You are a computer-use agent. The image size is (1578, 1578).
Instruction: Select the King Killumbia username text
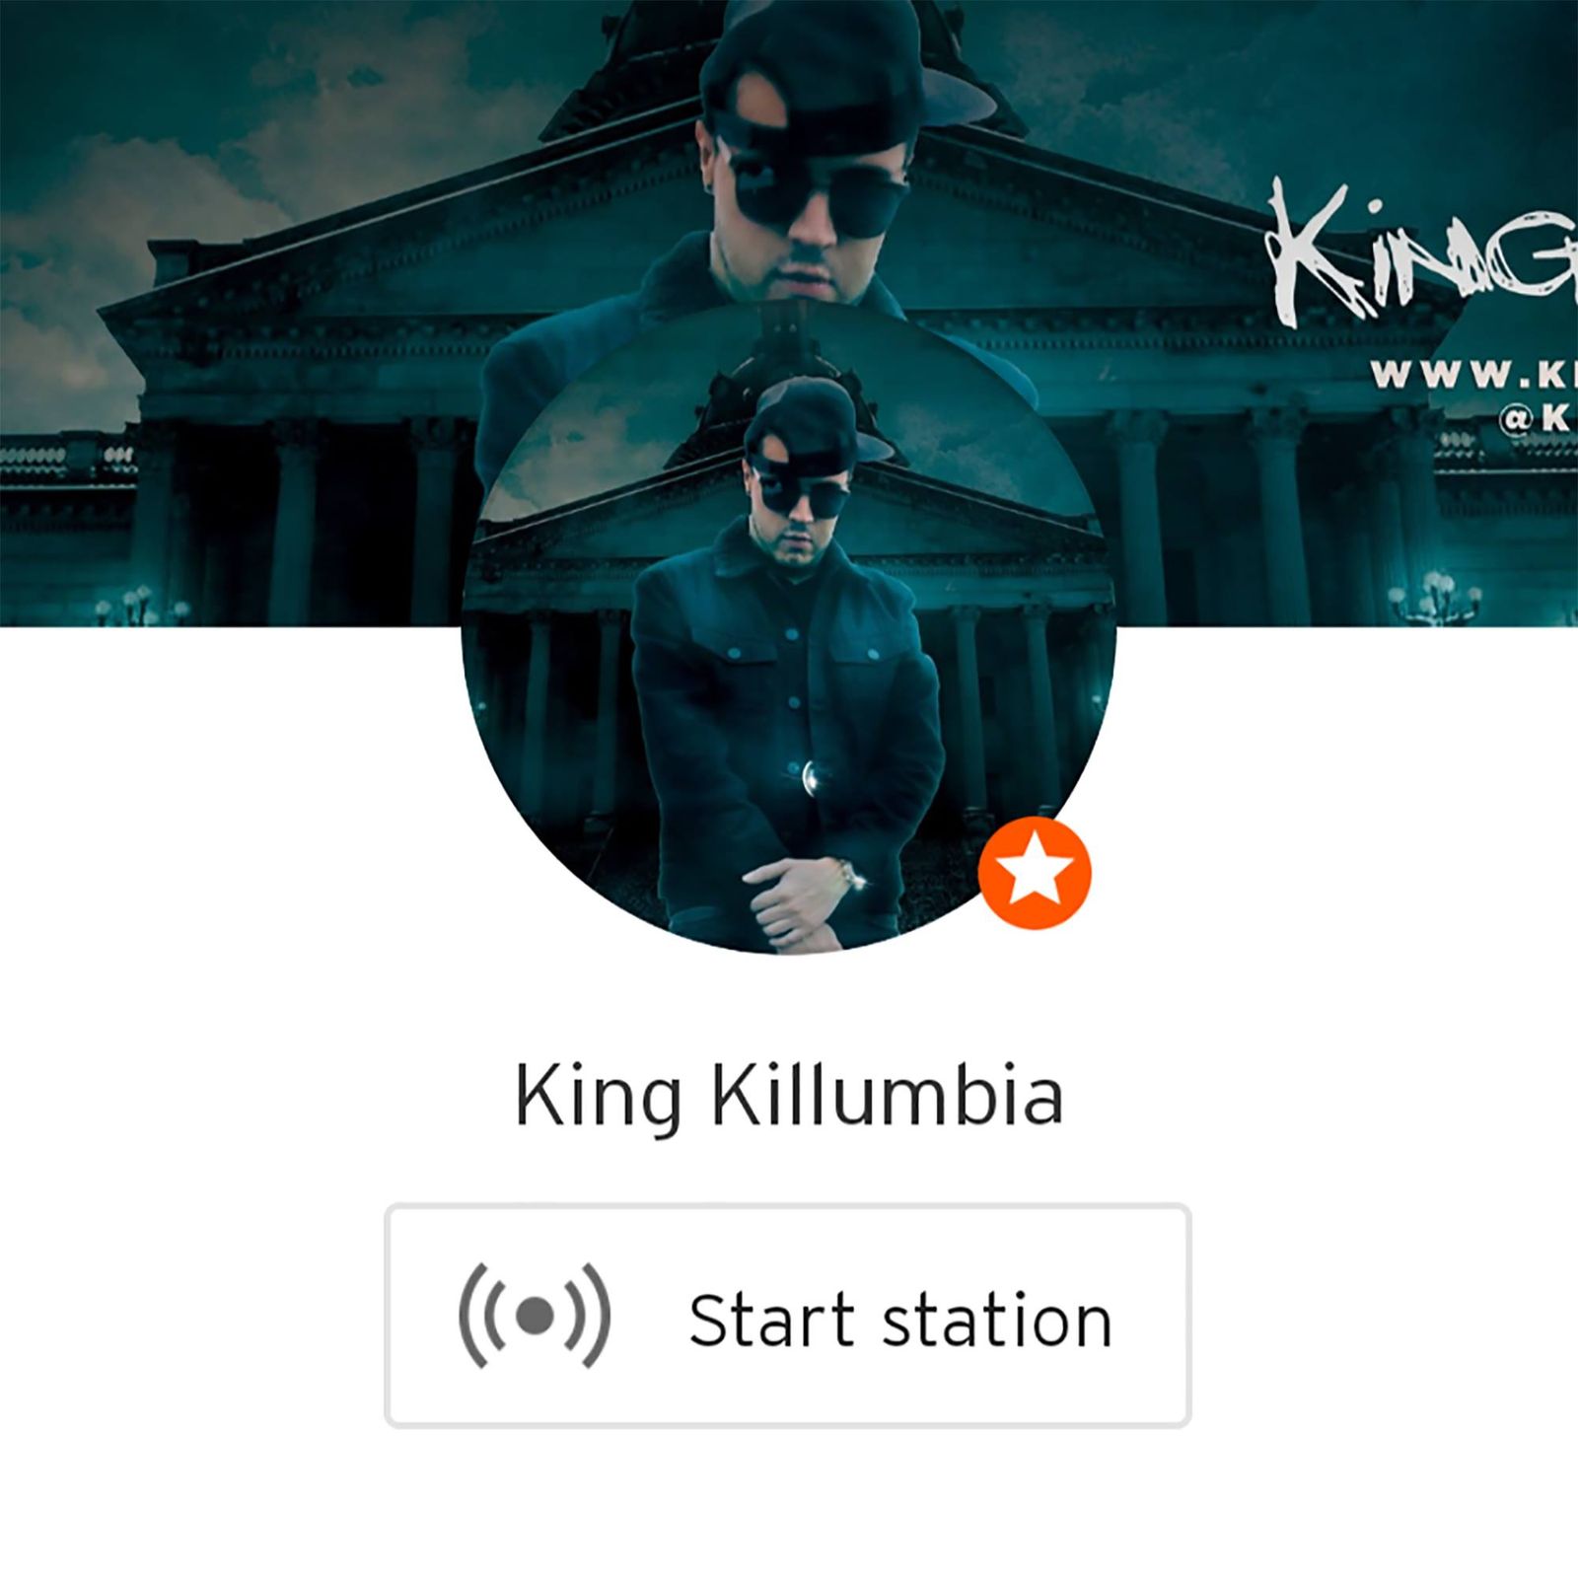point(789,1097)
